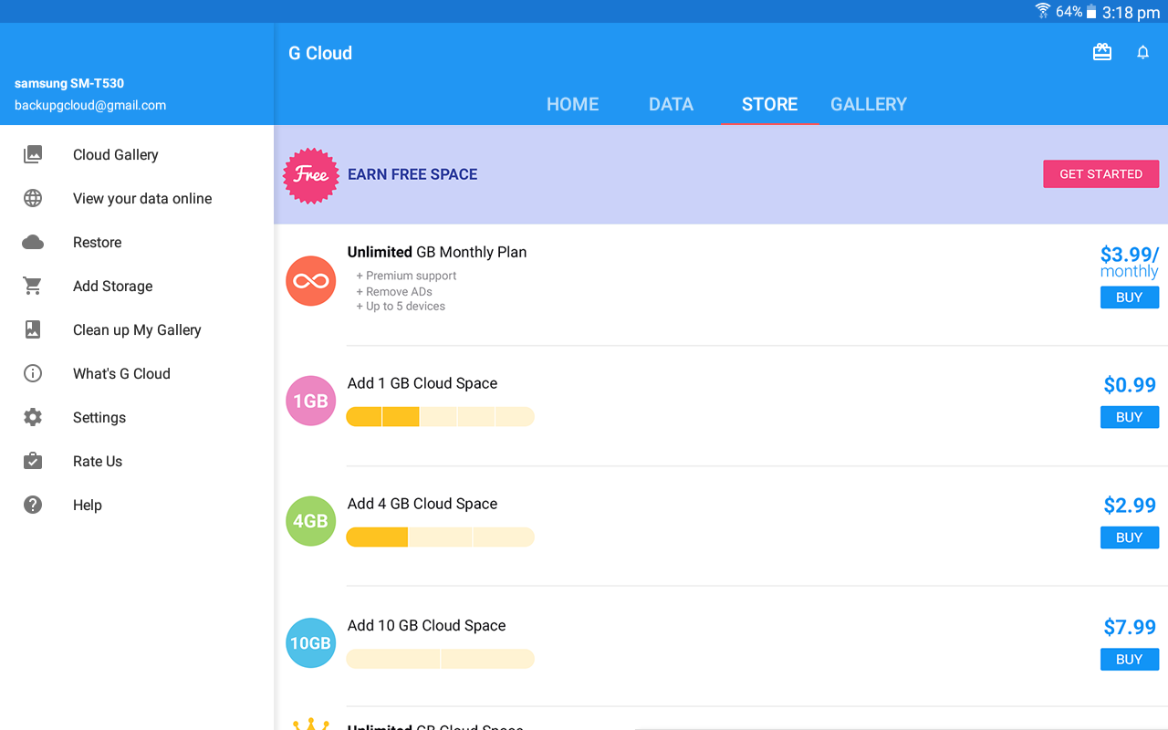Select Clean up My Gallery
This screenshot has height=730, width=1168.
point(137,329)
